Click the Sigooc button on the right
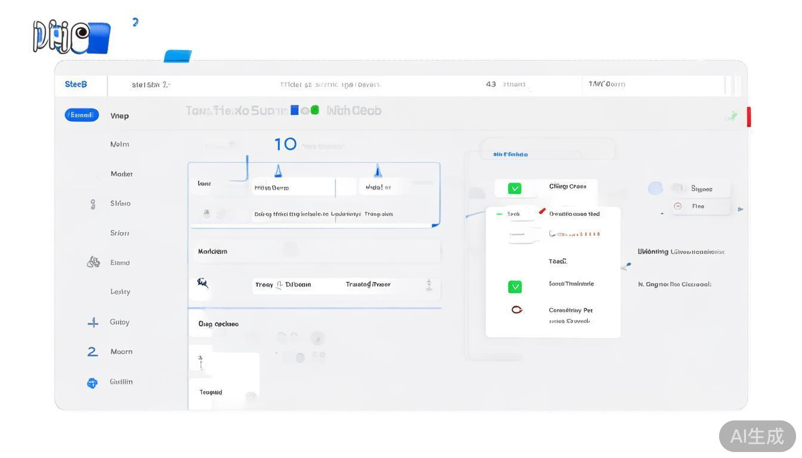This screenshot has width=802, height=458. (701, 188)
